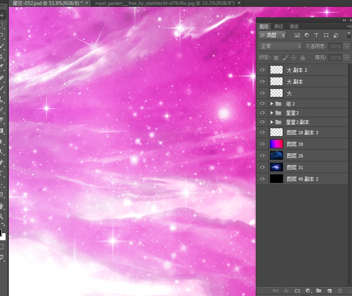Image resolution: width=352 pixels, height=296 pixels.
Task: Hide the 大 副本 2 layer
Action: click(x=262, y=70)
